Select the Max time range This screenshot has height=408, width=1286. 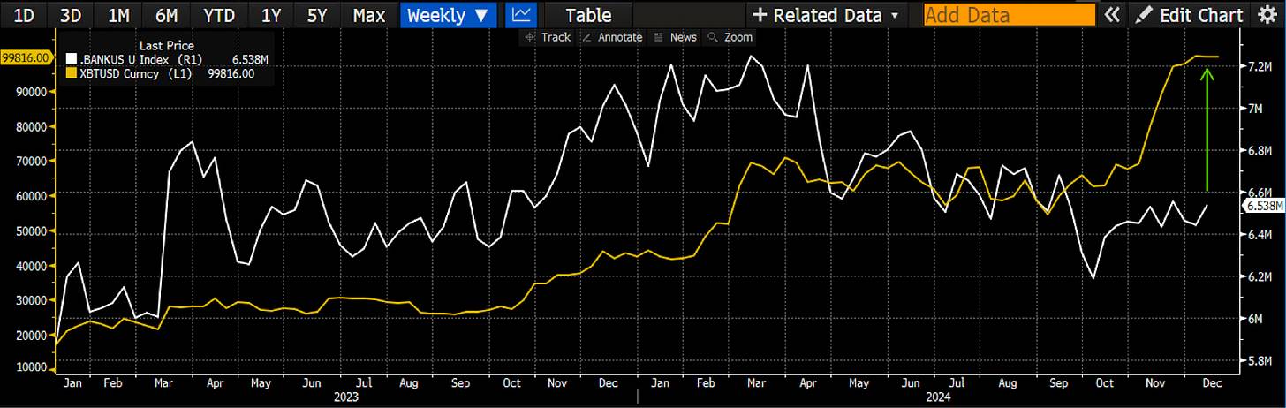368,15
